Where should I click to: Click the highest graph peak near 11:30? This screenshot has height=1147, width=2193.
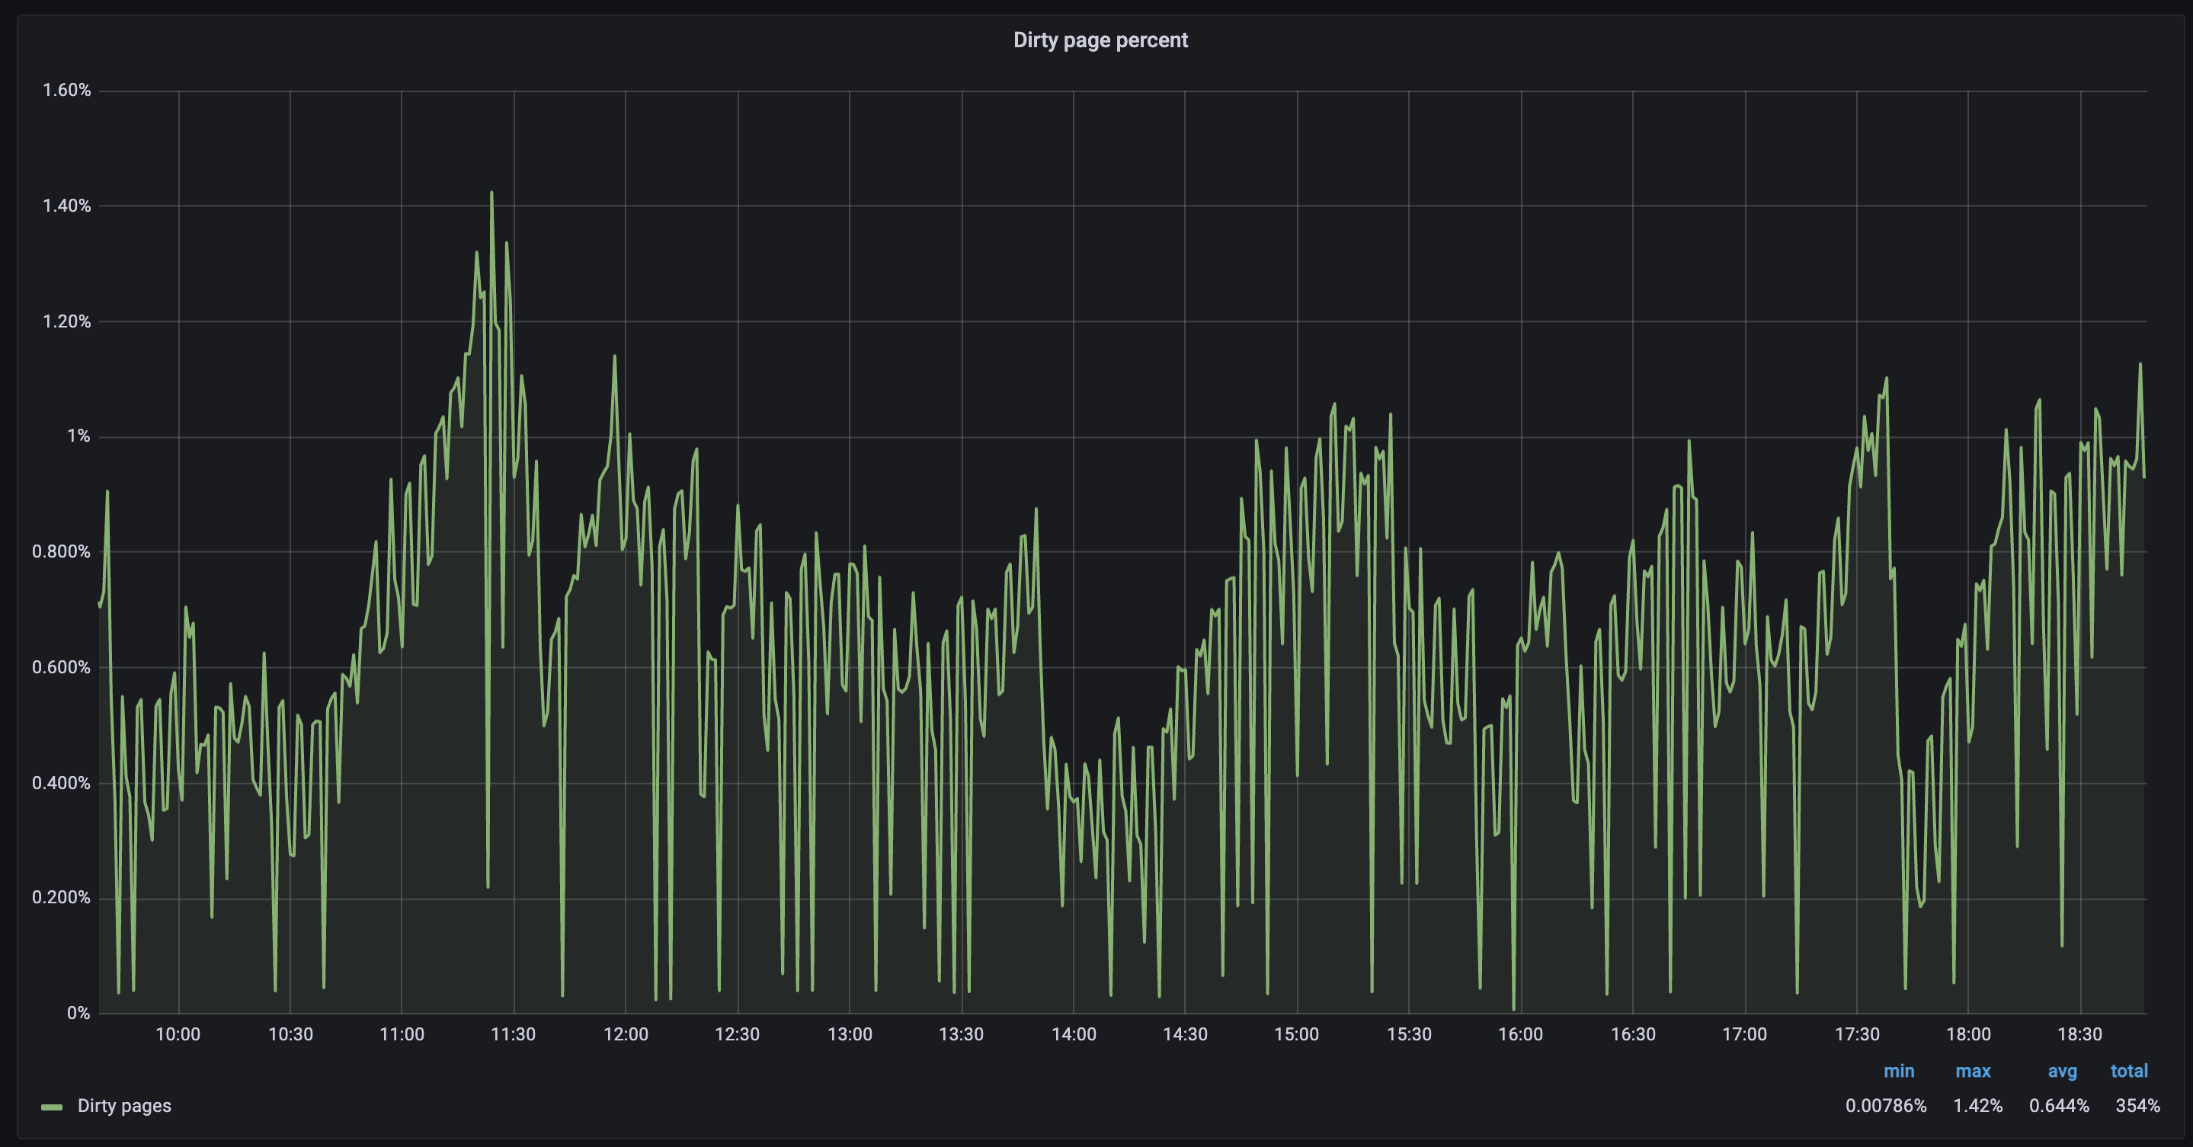coord(491,194)
